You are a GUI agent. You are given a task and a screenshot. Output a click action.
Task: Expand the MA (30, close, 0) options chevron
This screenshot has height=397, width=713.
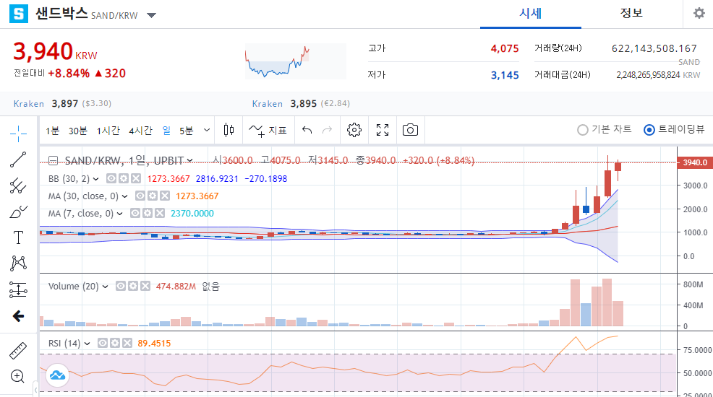(x=124, y=196)
